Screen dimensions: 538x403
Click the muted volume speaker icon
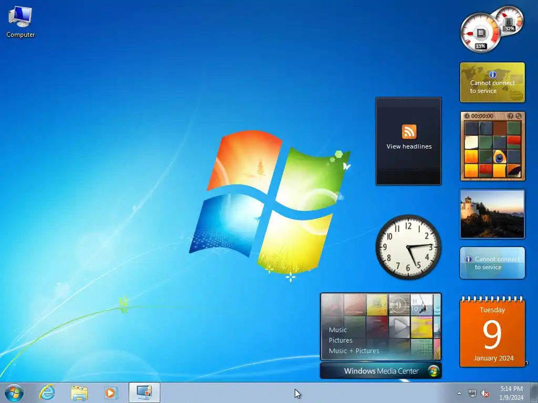485,393
